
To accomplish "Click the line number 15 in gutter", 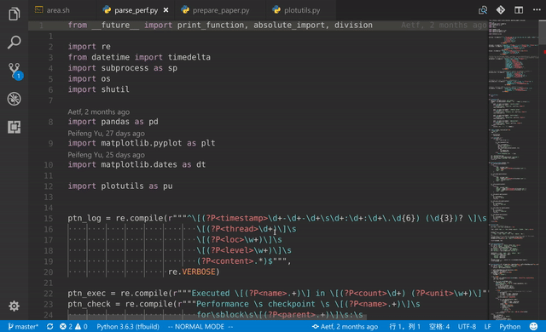I will pos(49,219).
